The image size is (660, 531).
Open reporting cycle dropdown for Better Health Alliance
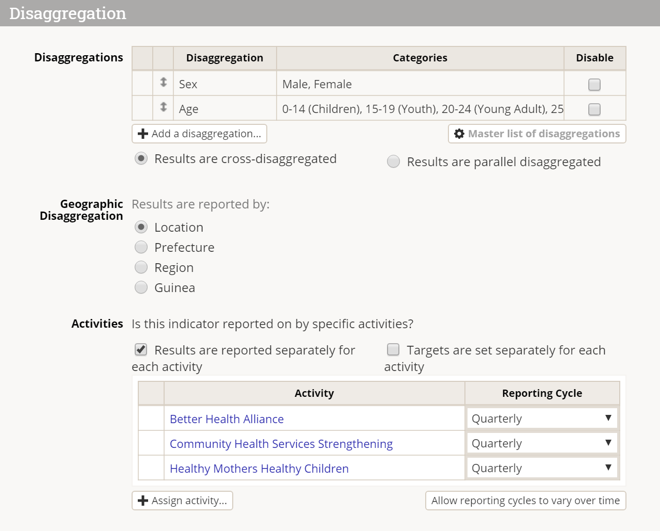(542, 419)
